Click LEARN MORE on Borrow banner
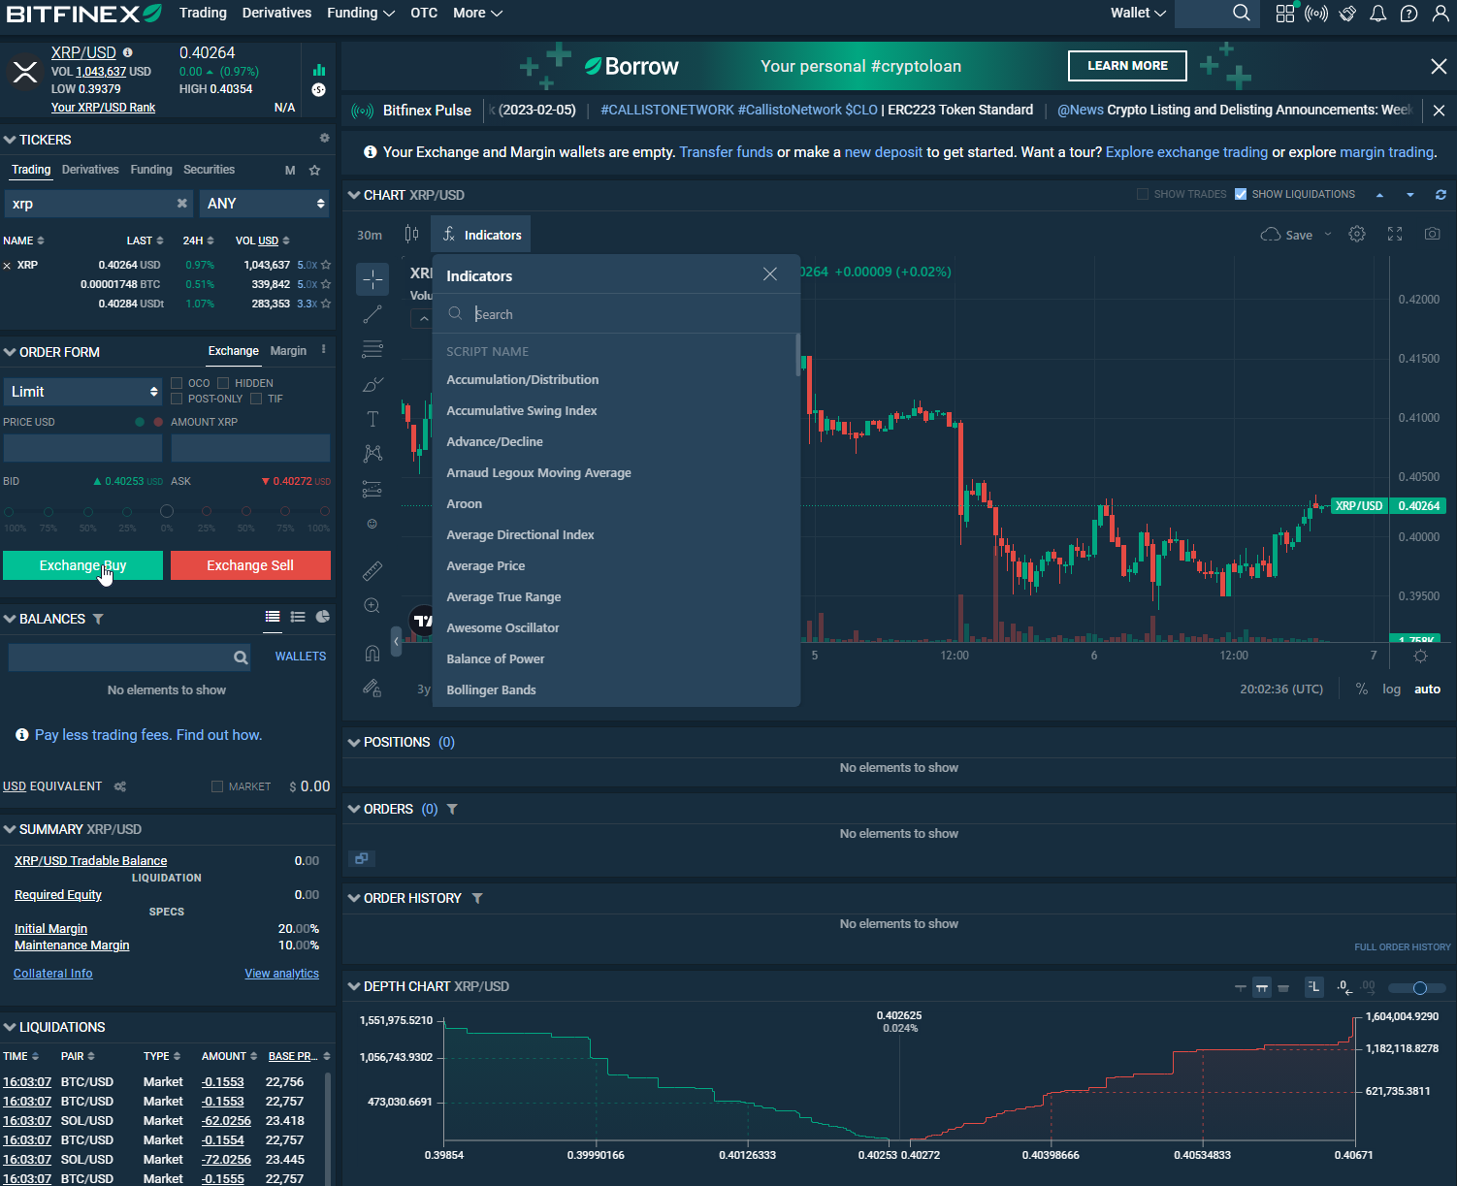Viewport: 1457px width, 1186px height. (1127, 66)
